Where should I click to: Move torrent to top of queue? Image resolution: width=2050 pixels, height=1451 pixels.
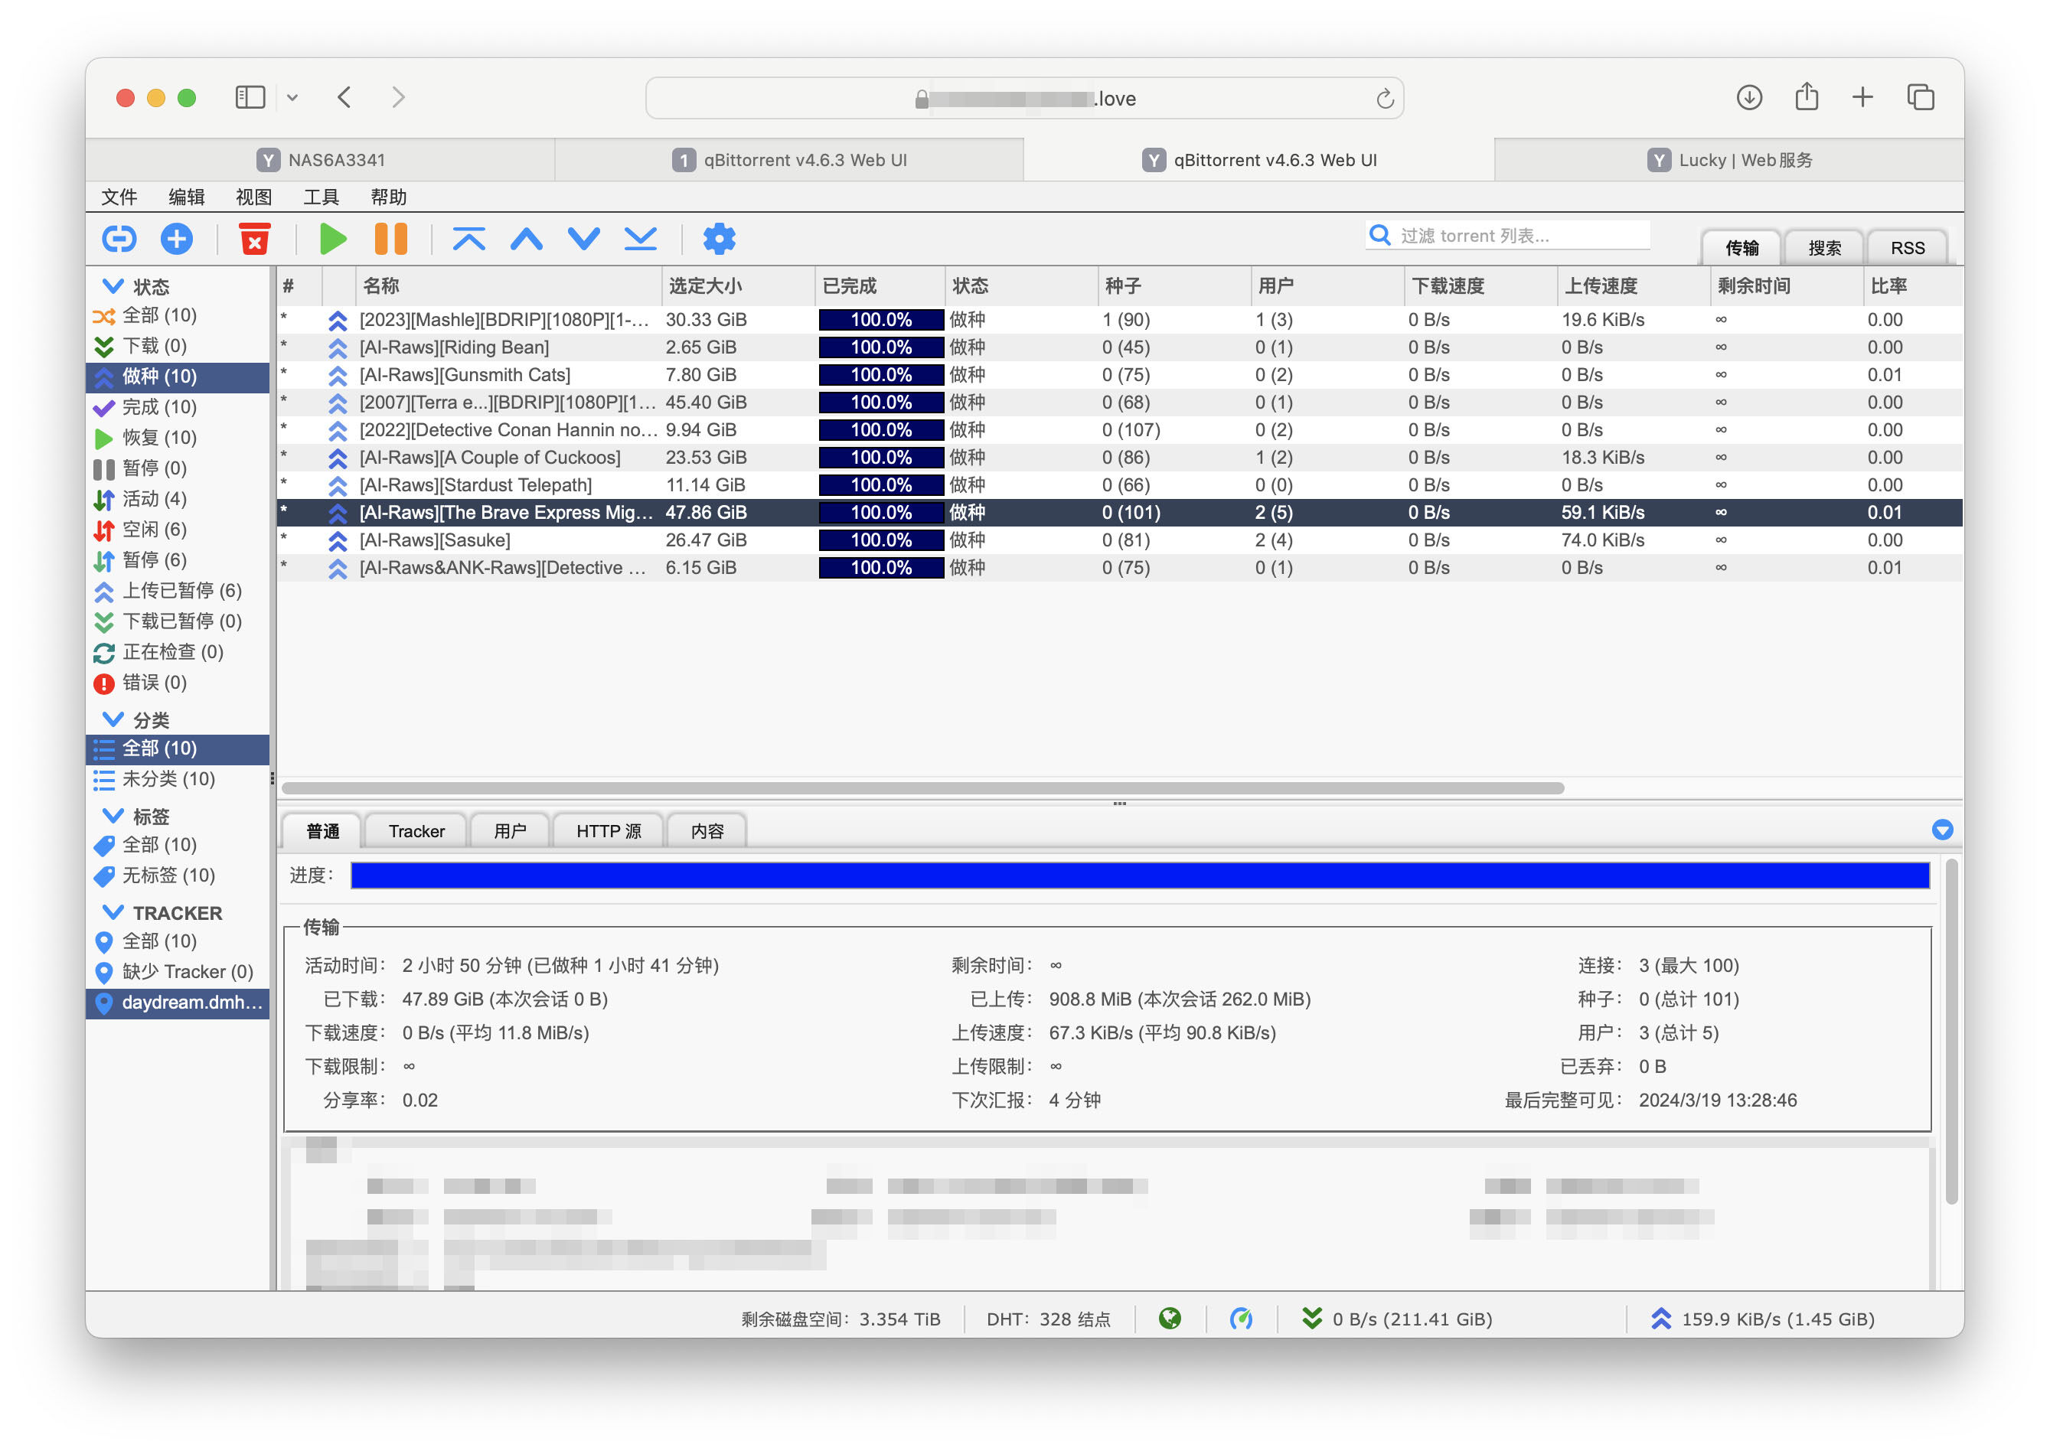[x=468, y=239]
